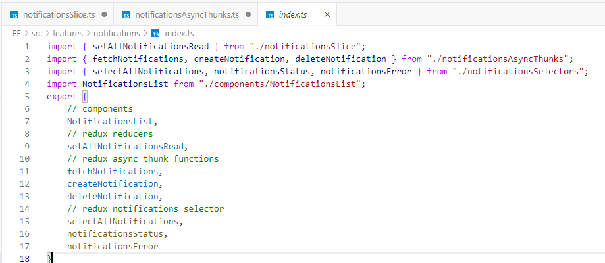The image size is (605, 263).
Task: Open the index.ts breadcrumb segment
Action: pos(180,33)
